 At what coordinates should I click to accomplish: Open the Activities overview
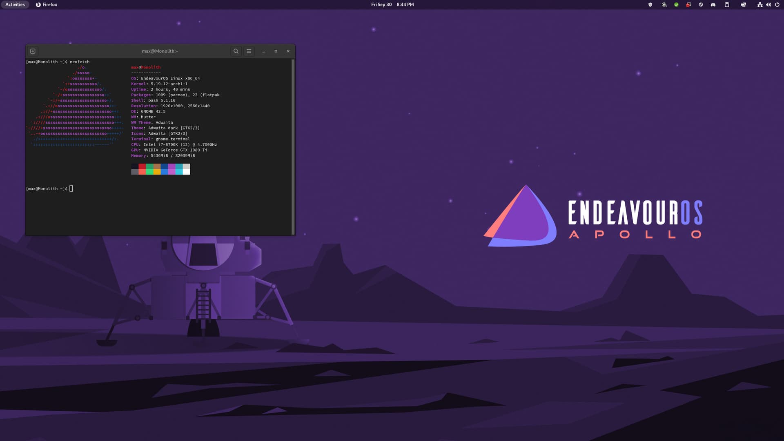[x=15, y=4]
